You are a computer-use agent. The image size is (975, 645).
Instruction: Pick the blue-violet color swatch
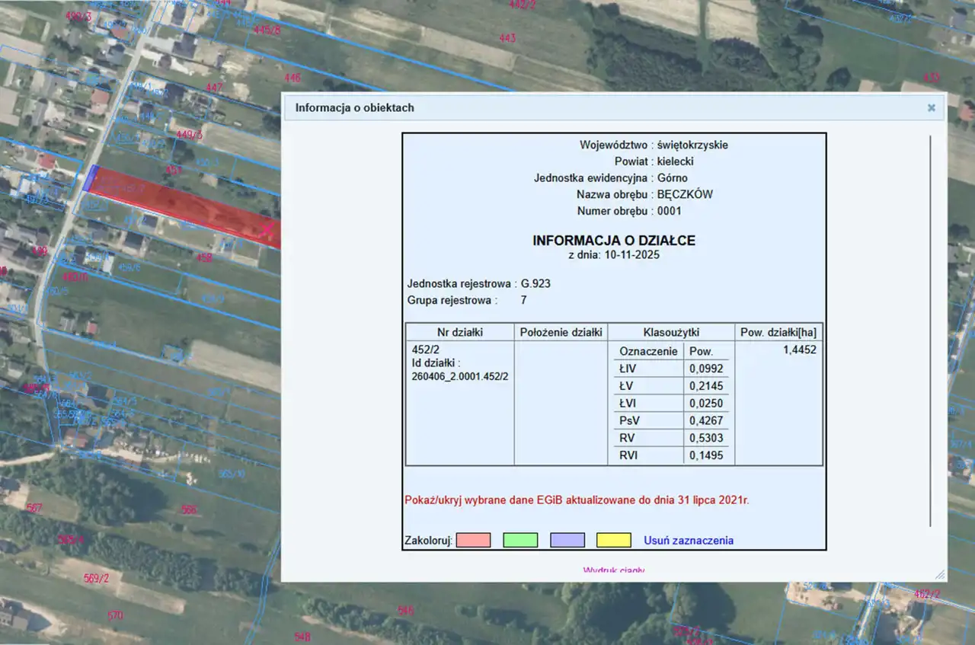[x=567, y=540]
